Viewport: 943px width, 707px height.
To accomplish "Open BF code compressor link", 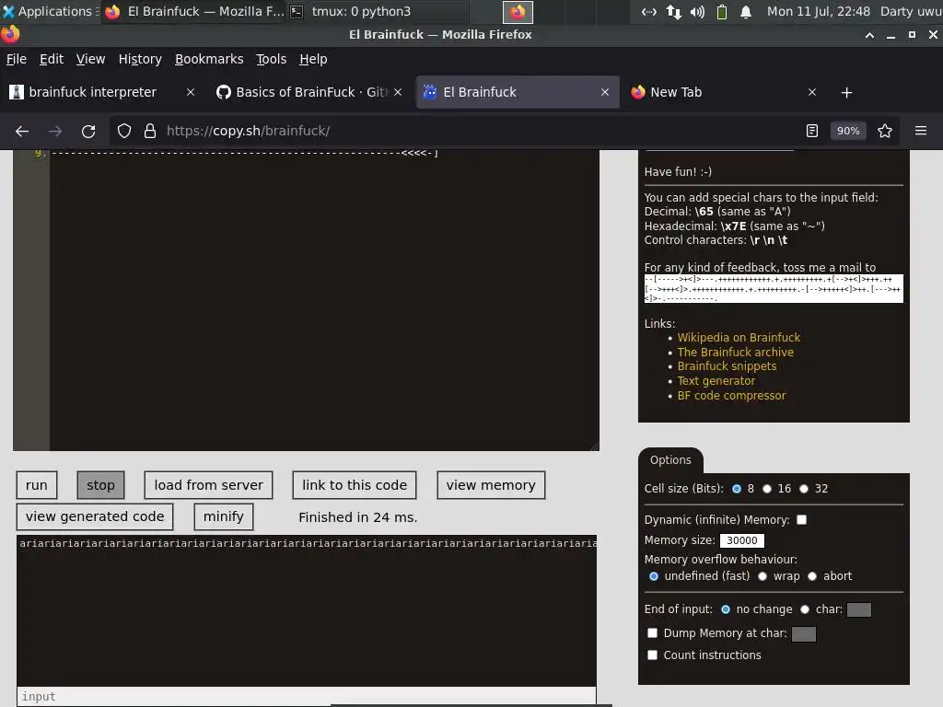I will pyautogui.click(x=731, y=396).
